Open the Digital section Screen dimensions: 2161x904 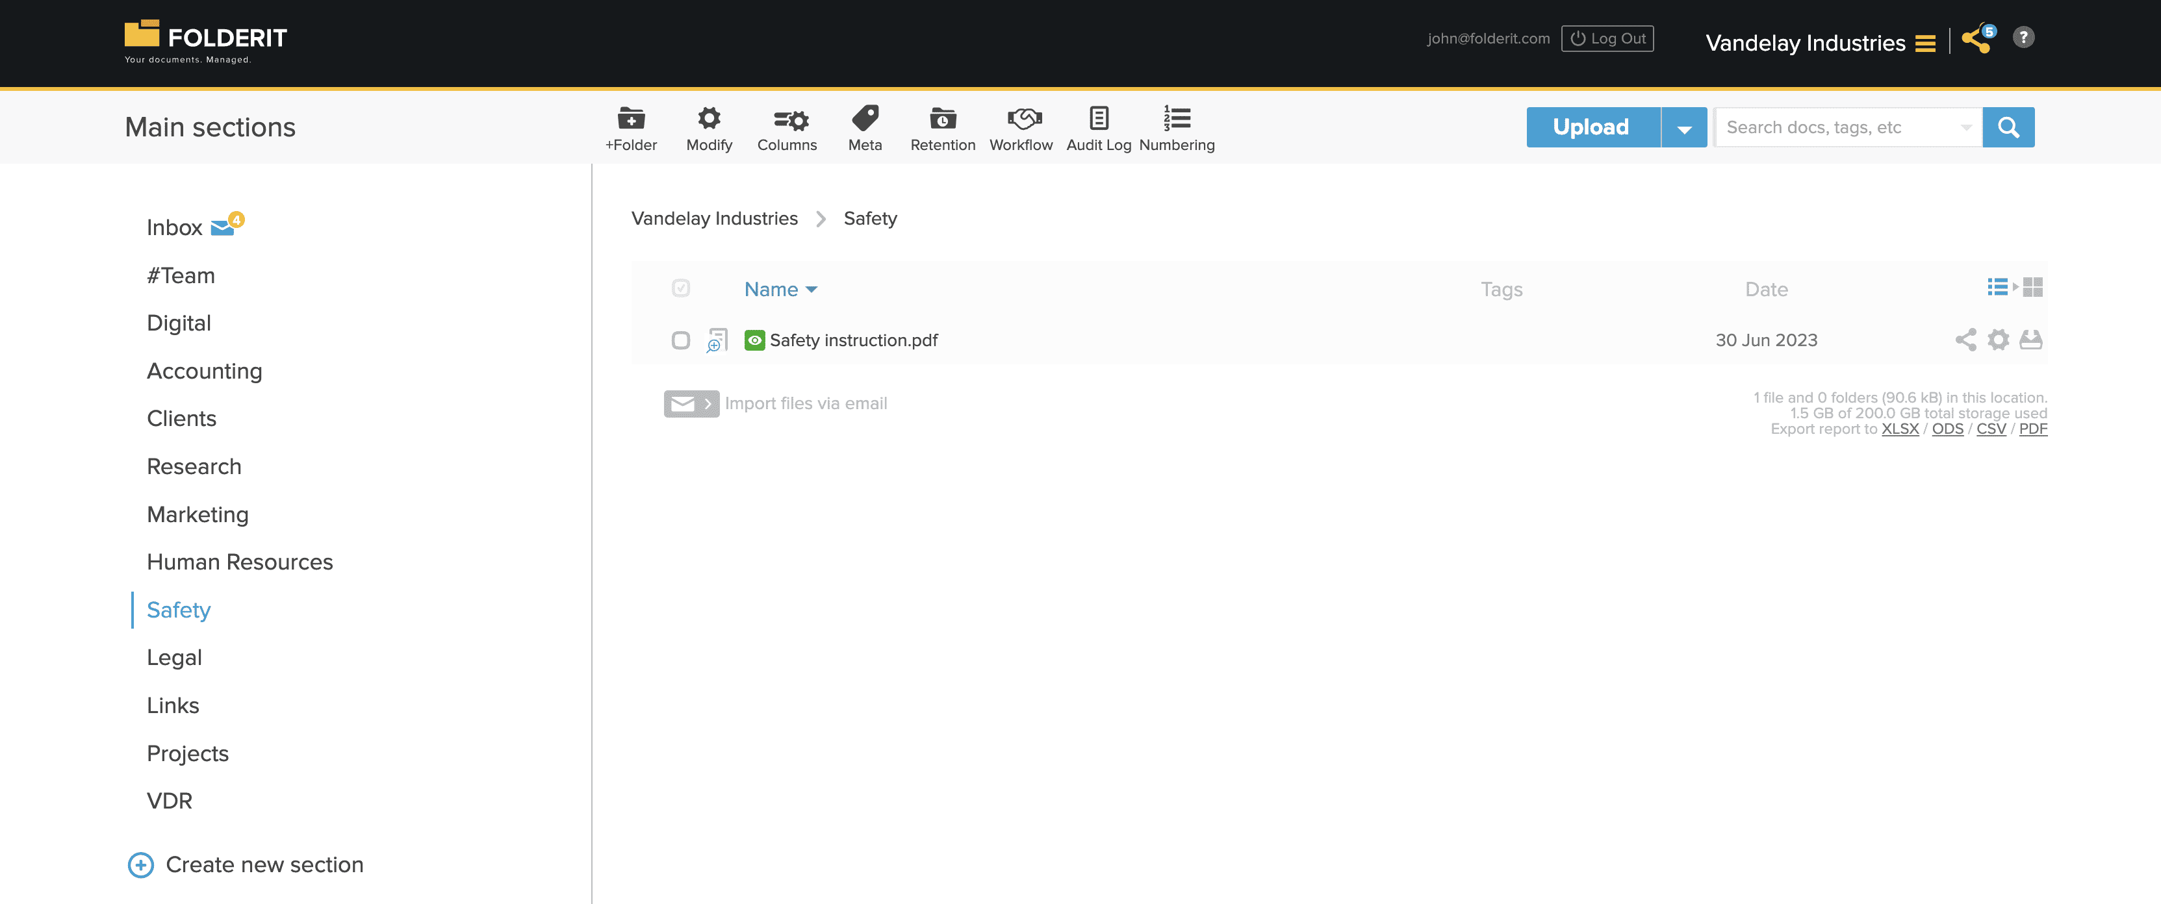pos(179,323)
